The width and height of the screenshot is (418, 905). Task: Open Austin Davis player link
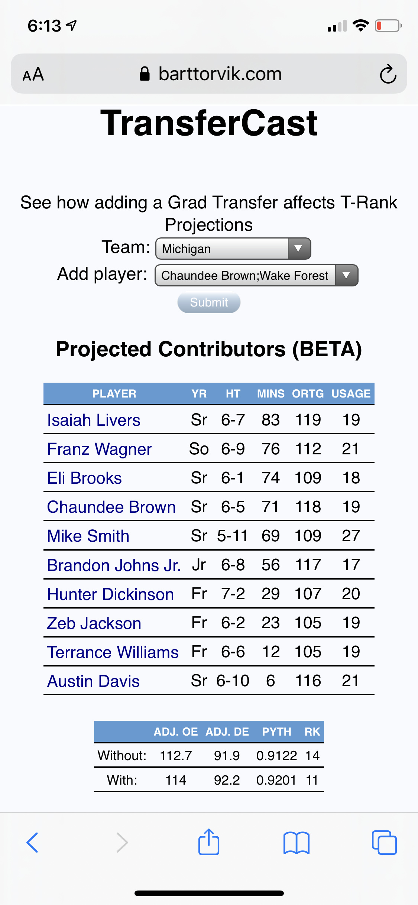point(94,681)
